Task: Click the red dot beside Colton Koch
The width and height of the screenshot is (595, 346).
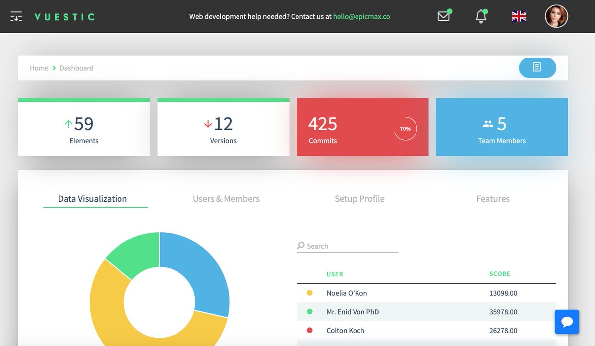Action: (310, 330)
